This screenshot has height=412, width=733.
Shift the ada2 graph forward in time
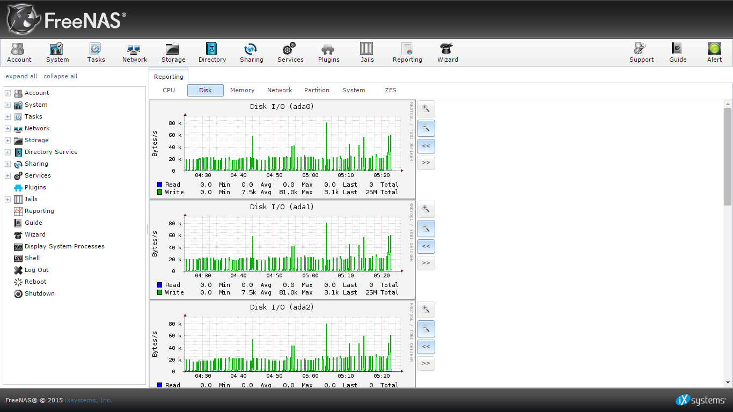[426, 363]
